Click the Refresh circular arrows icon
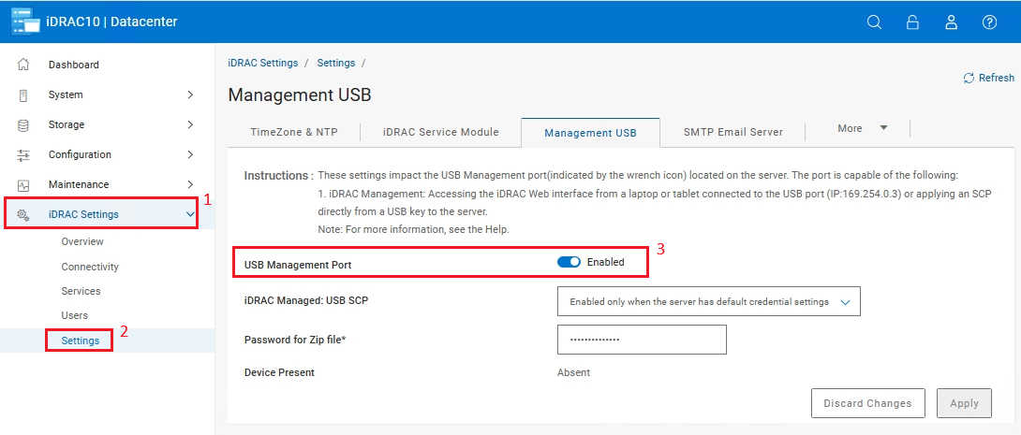Viewport: 1021px width, 435px height. pos(969,78)
